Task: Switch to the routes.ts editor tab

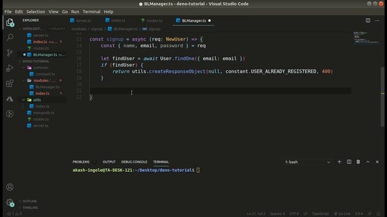Action: tap(152, 20)
